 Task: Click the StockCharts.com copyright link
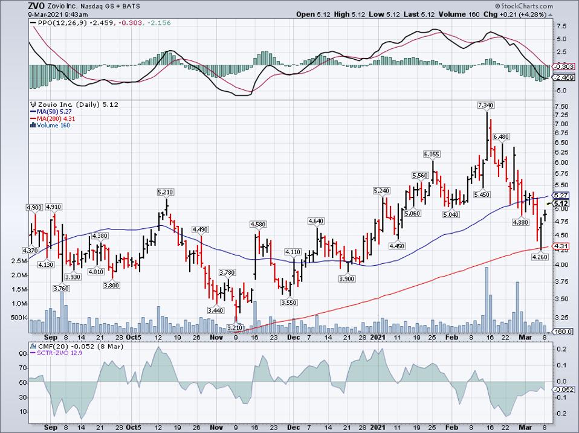tap(524, 6)
